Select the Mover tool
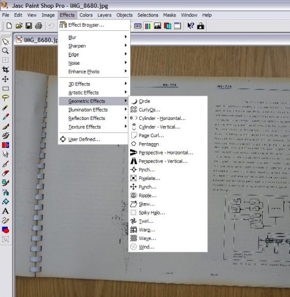The image size is (290, 297). tap(5, 79)
